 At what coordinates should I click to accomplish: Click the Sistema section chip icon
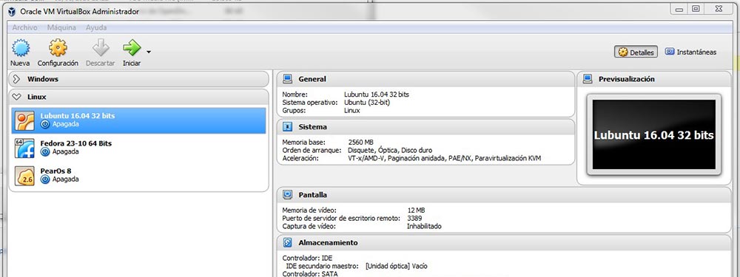pyautogui.click(x=287, y=127)
